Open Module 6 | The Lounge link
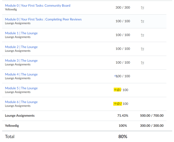Image resolution: width=174 pixels, height=142 pixels. point(21,102)
